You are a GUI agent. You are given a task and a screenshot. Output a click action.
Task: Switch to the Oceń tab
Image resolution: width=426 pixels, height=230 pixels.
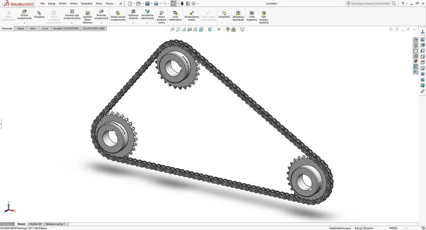(x=45, y=28)
